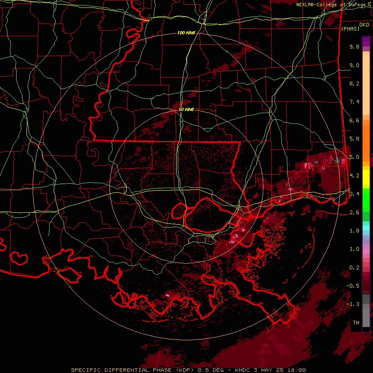Click the yellow segment of the color bar

pyautogui.click(x=366, y=177)
